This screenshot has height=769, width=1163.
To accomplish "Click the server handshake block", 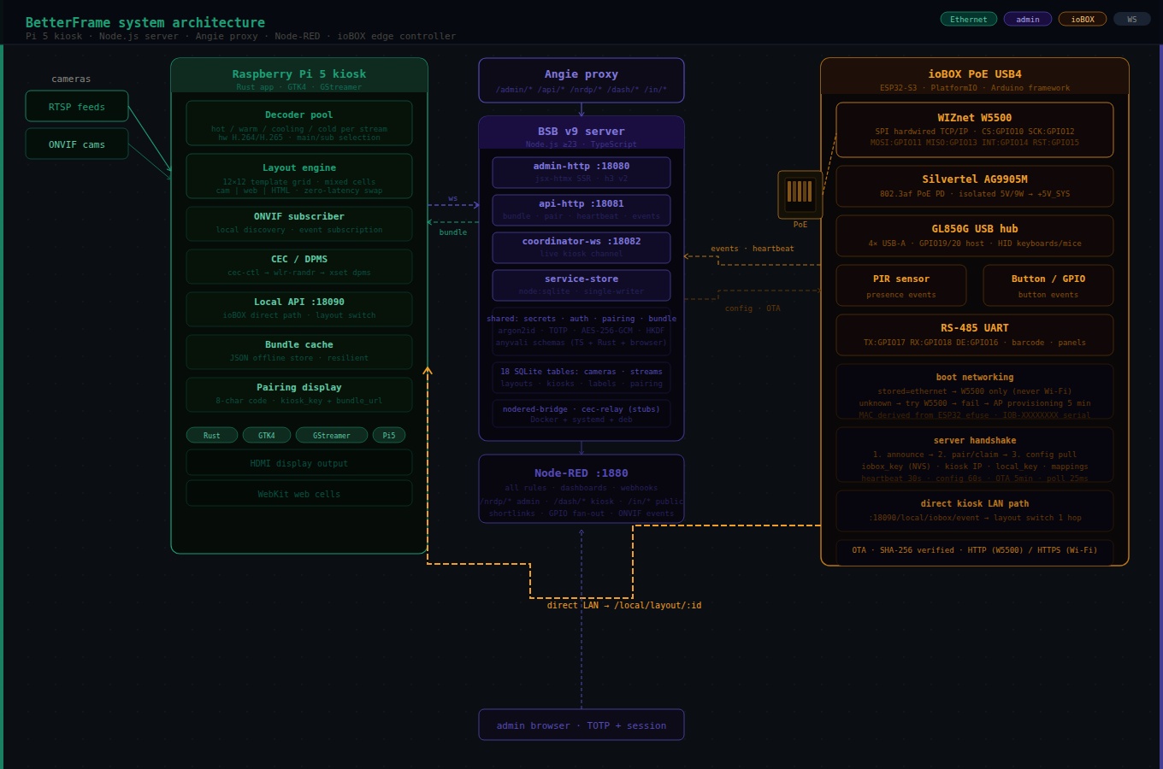I will click(975, 455).
